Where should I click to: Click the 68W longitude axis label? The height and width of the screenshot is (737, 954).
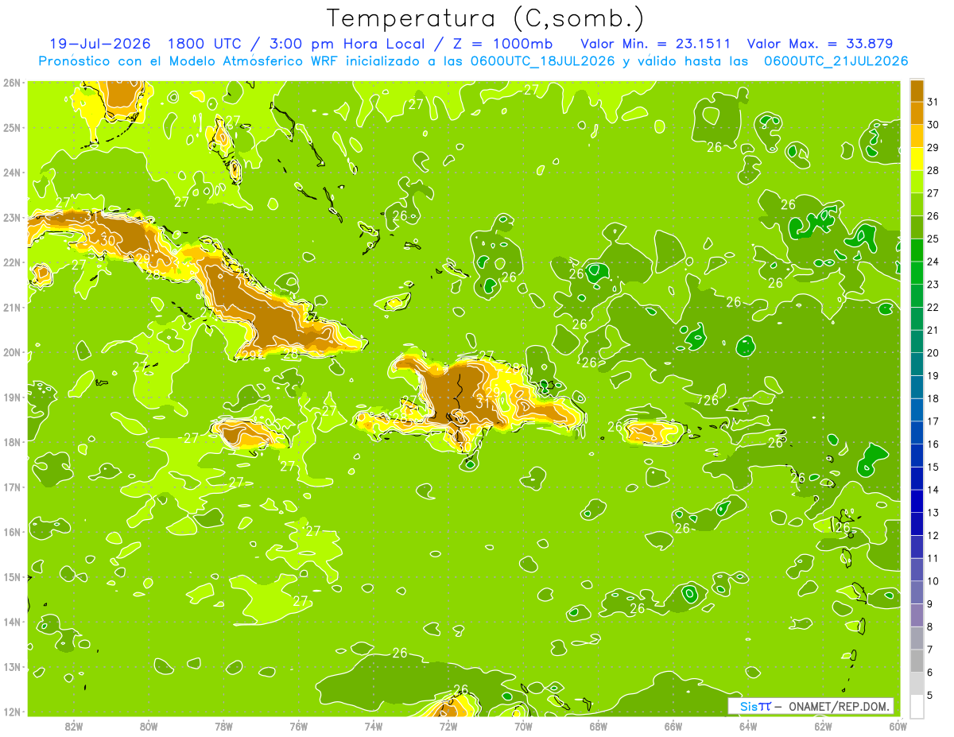point(599,726)
